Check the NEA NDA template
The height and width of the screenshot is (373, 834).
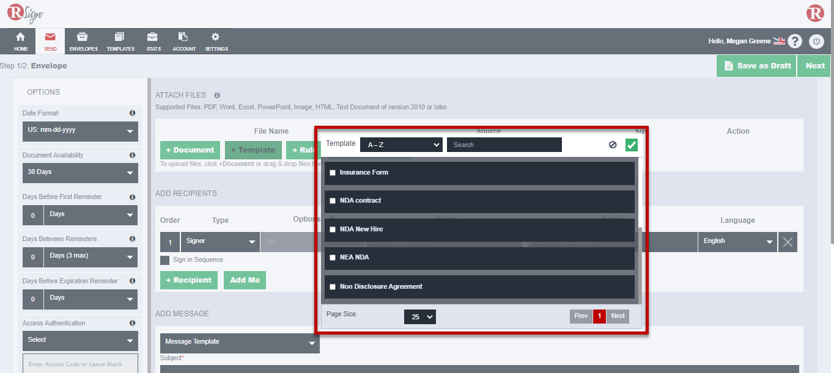pyautogui.click(x=333, y=258)
